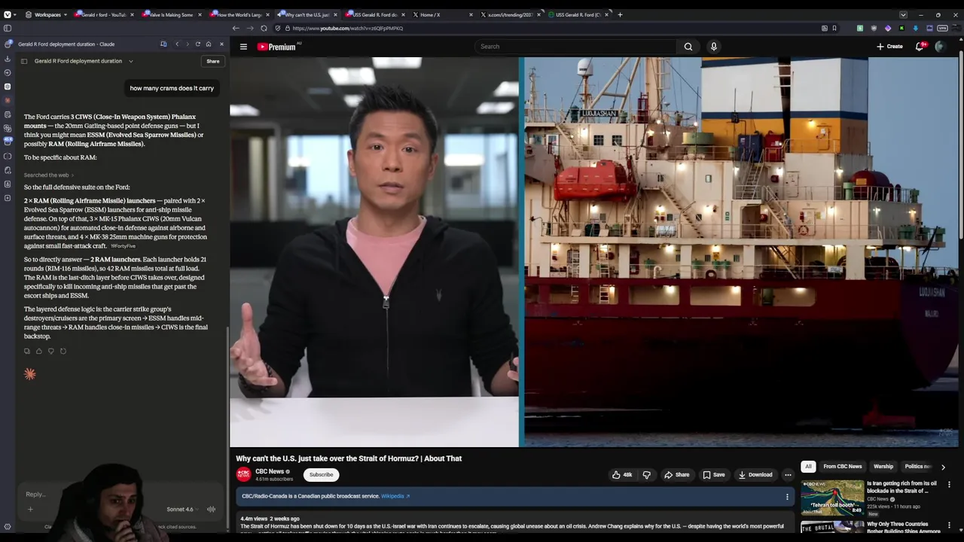Go back in Claude web panel
The image size is (964, 542).
tap(177, 44)
